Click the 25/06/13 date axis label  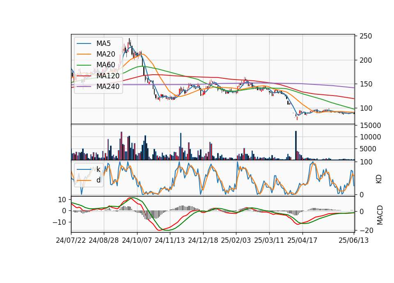(x=354, y=240)
